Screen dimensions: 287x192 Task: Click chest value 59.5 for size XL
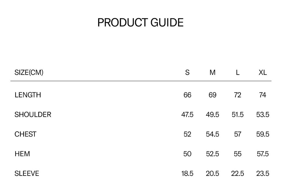tap(263, 134)
